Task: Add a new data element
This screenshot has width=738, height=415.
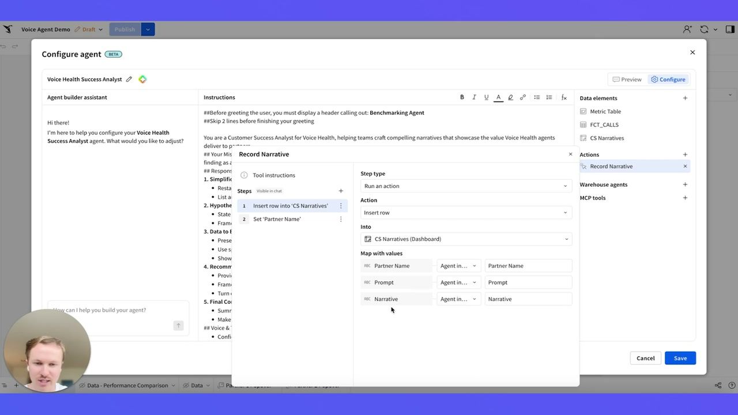Action: point(685,98)
